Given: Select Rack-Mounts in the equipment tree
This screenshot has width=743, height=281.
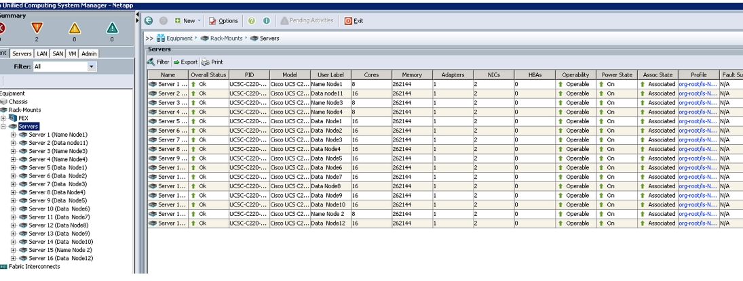Looking at the screenshot, I should point(24,110).
